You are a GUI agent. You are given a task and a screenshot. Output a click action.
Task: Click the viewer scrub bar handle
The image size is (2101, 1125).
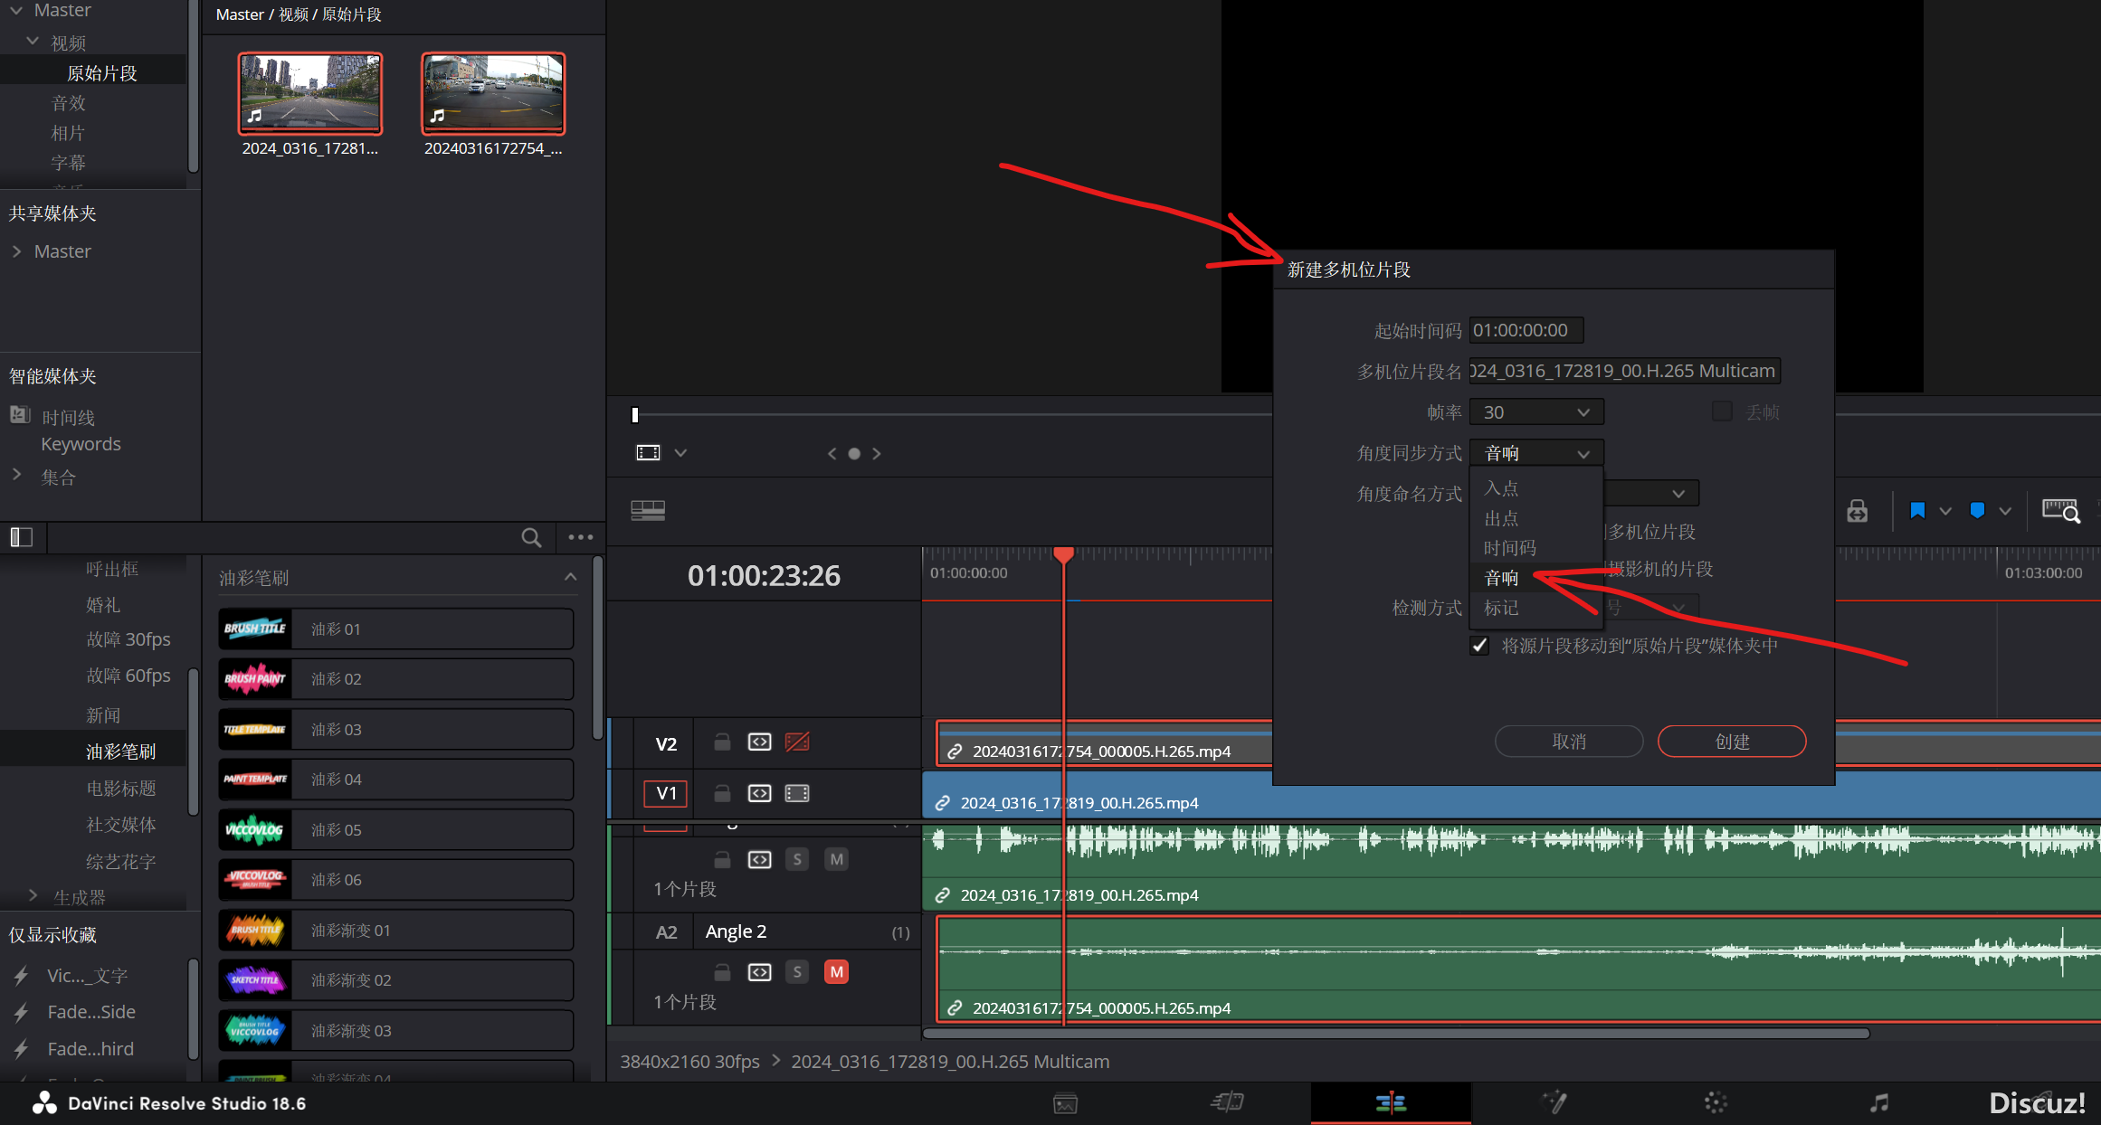(x=635, y=415)
